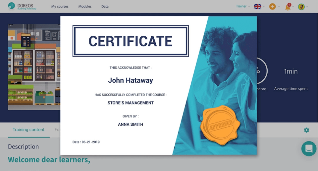Click the store course thumbnail image
318x171 pixels.
(x=34, y=67)
